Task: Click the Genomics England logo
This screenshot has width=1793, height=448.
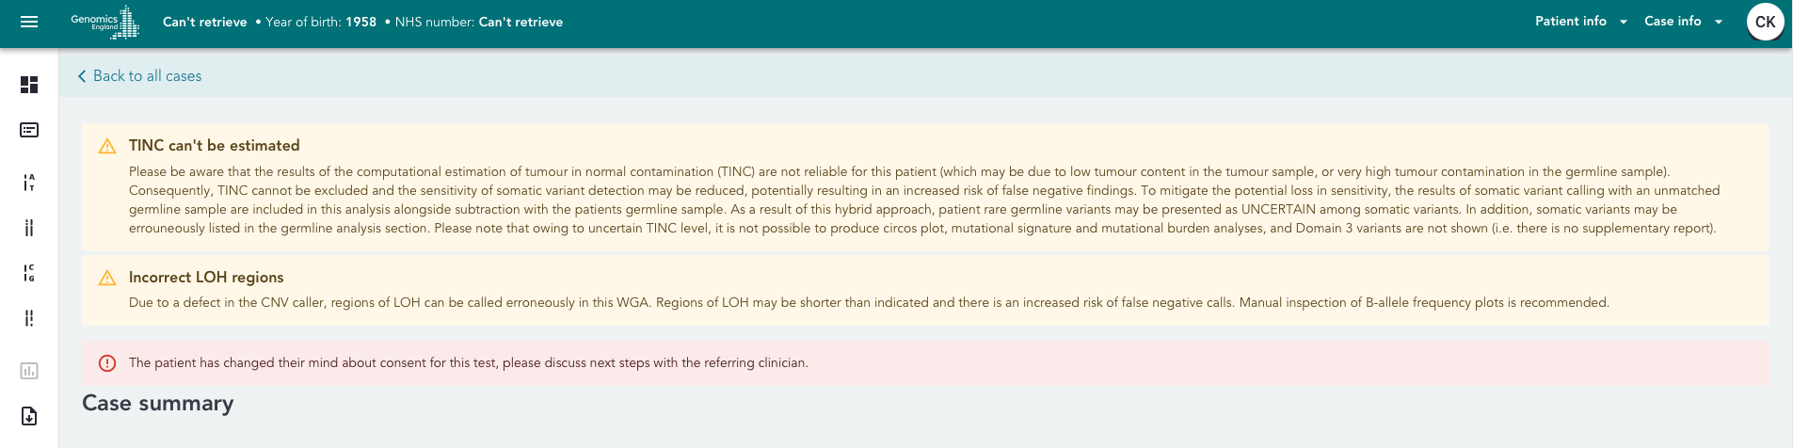Action: pos(105,22)
